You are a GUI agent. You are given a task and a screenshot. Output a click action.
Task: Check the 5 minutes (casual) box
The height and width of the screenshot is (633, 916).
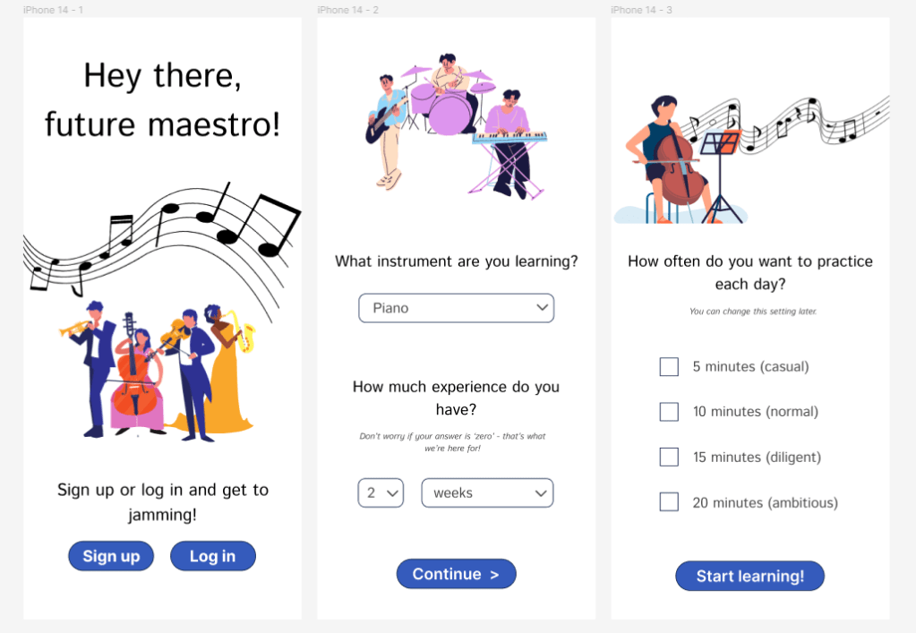(669, 367)
